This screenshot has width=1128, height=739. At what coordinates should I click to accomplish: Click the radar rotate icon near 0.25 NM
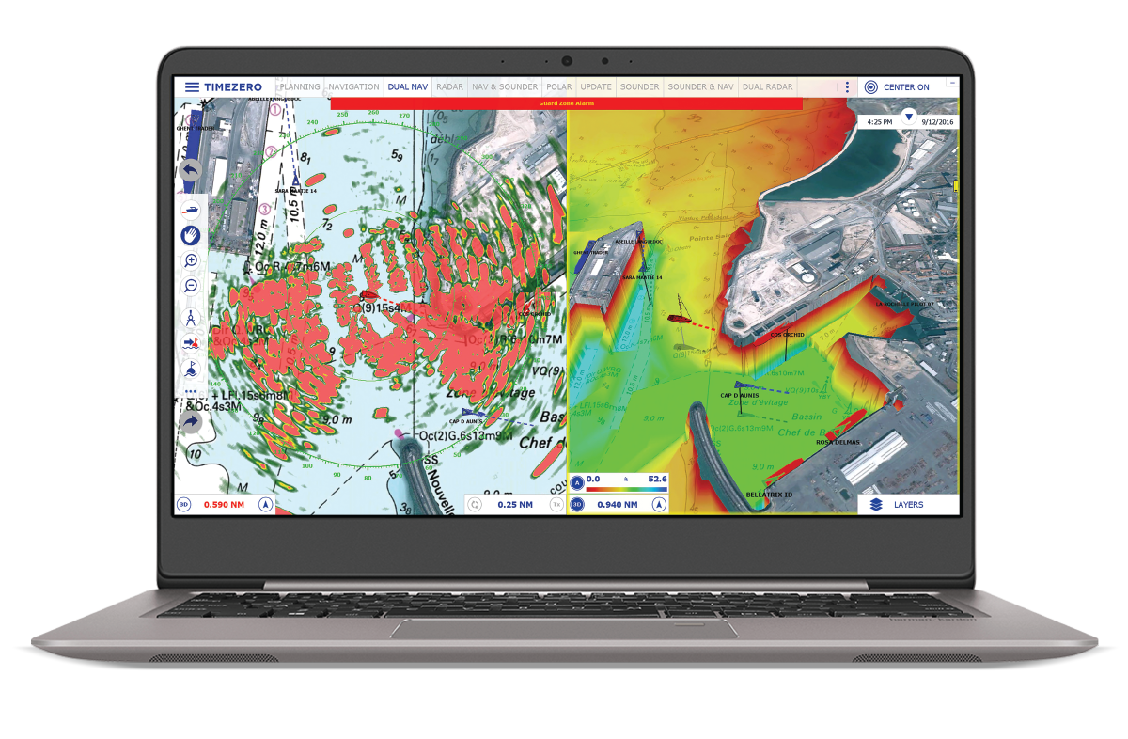click(x=474, y=504)
